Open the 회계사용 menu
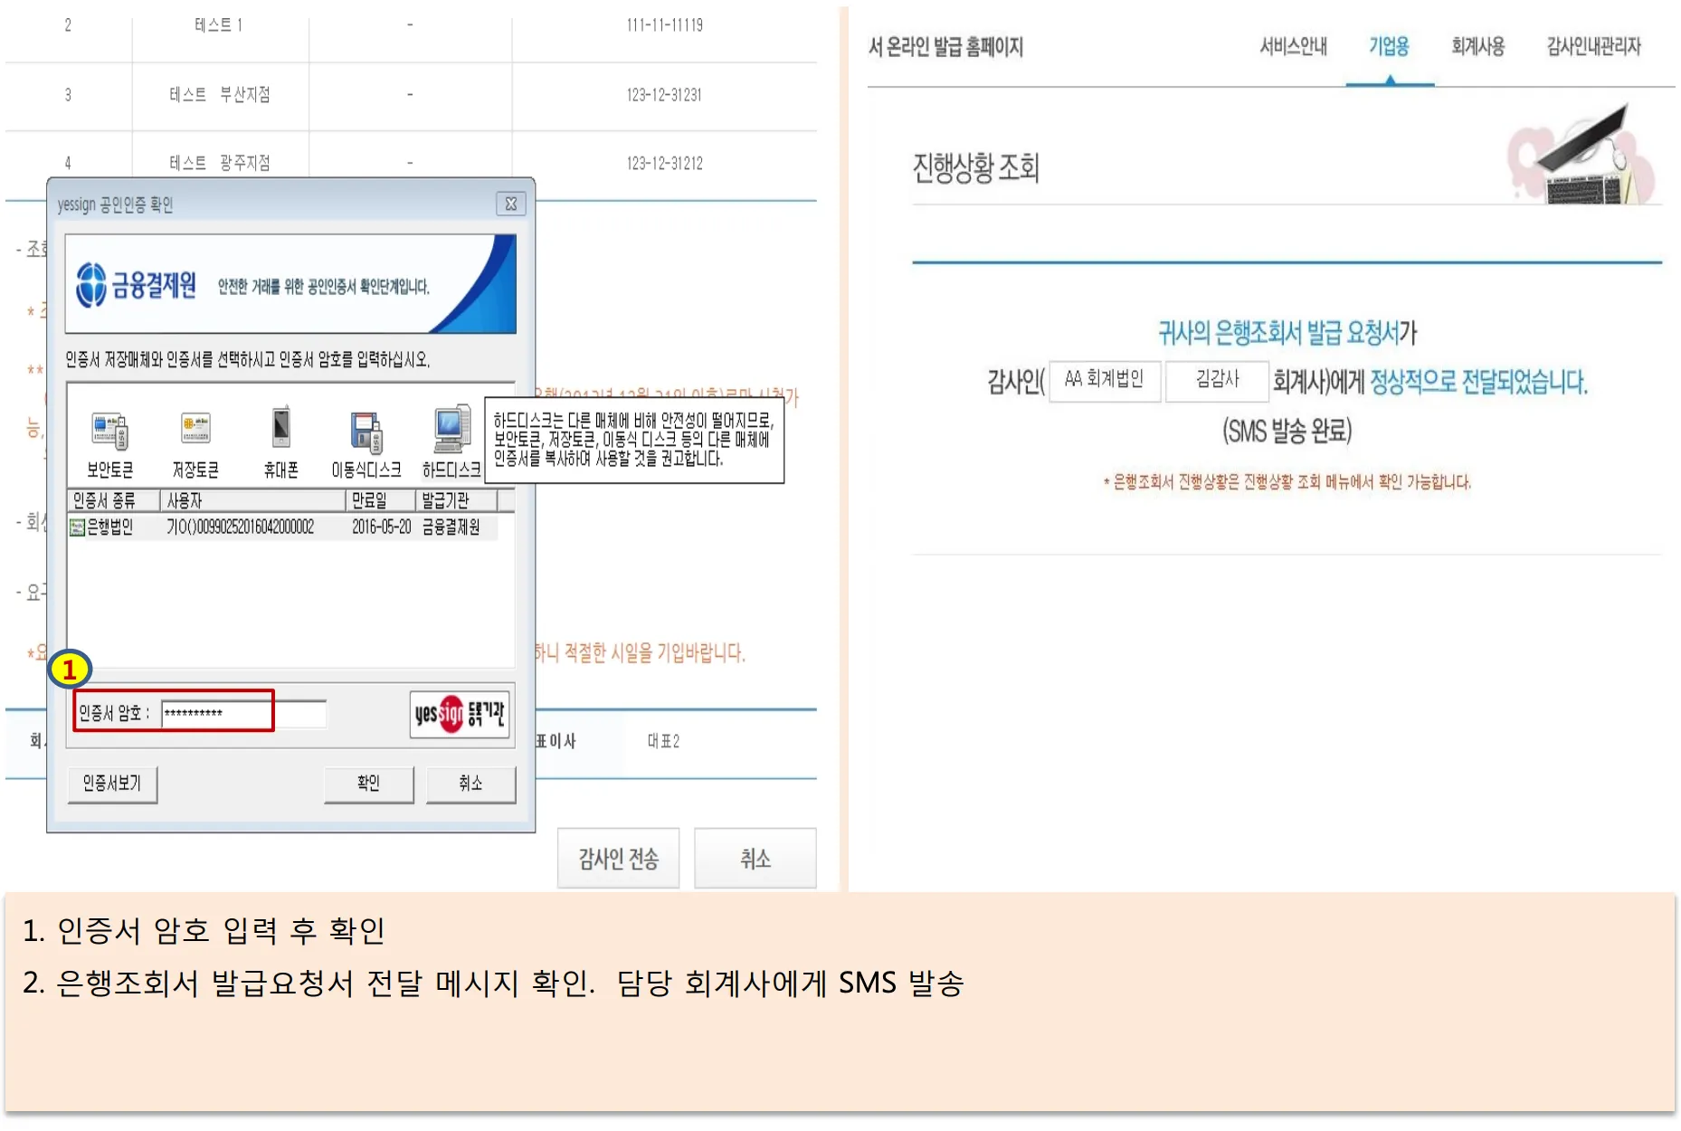1681x1131 pixels. [x=1477, y=47]
